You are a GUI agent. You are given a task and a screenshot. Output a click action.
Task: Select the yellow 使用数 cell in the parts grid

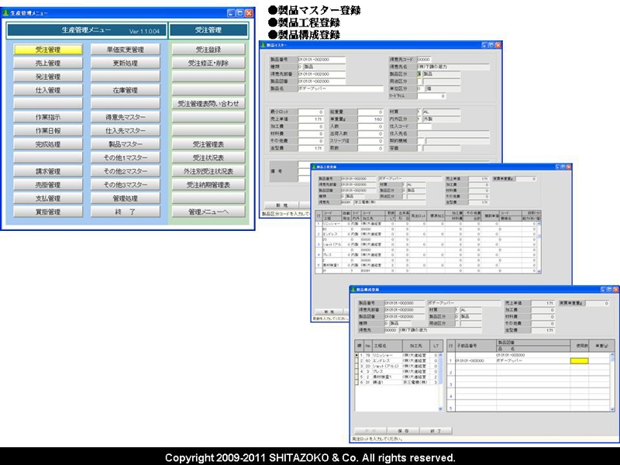click(580, 361)
